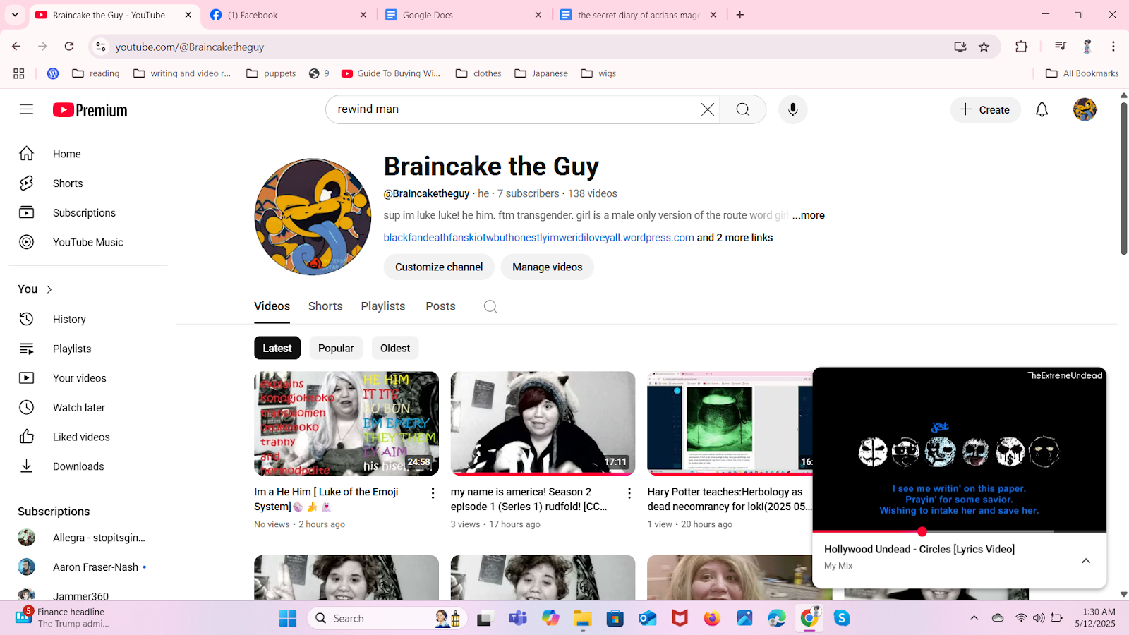1129x635 pixels.
Task: Click the magnifier search button
Action: [x=743, y=109]
